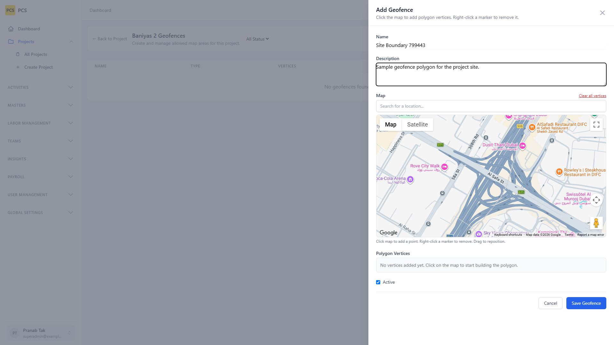
Task: Click the Dusit Thani Dubai hotel marker
Action: (x=523, y=146)
